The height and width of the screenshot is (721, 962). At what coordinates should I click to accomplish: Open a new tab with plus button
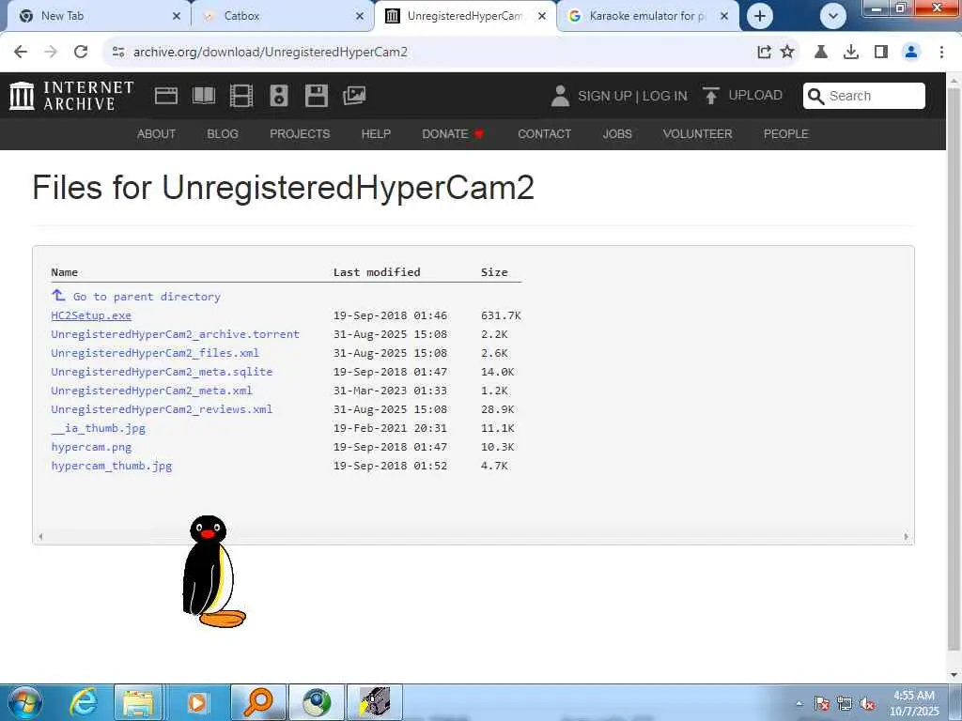click(x=759, y=16)
